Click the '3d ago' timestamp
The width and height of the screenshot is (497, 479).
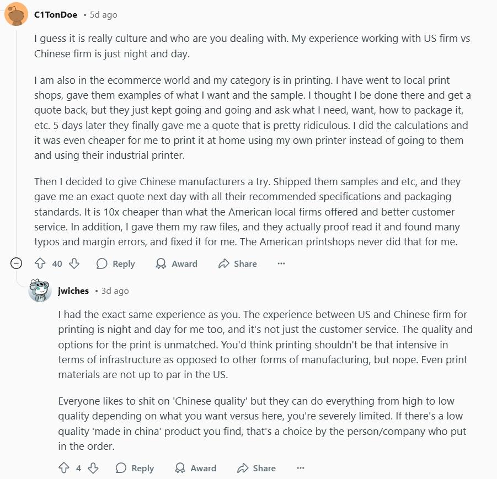[115, 291]
